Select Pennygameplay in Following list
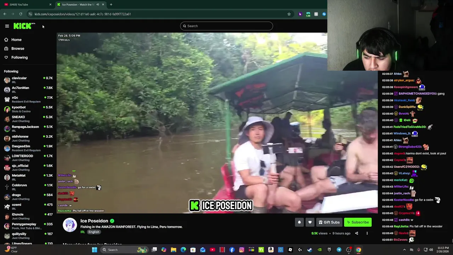Screen dimensions: 453x255 tap(28, 226)
